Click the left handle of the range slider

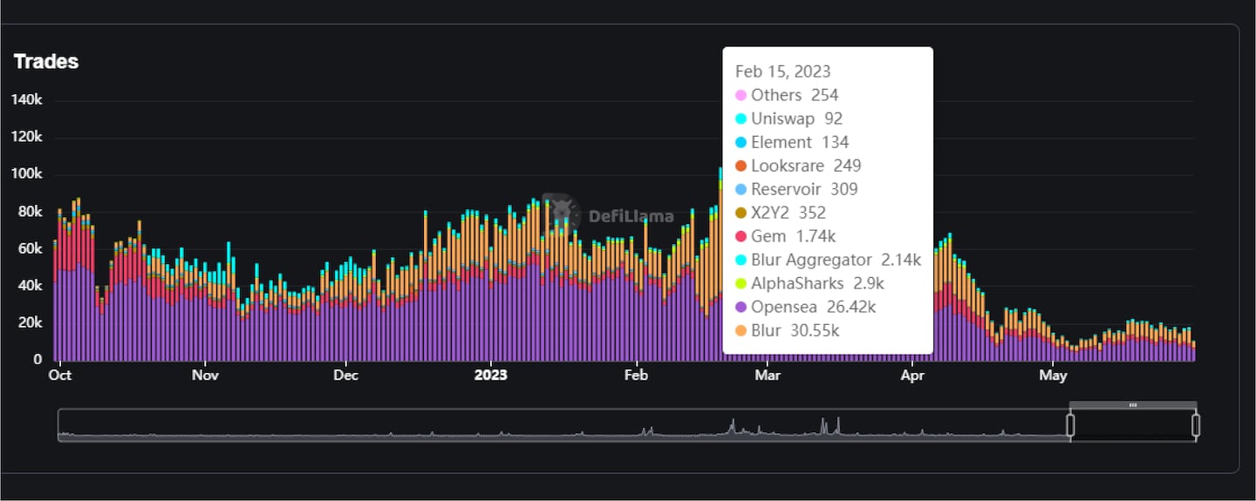click(x=1070, y=425)
